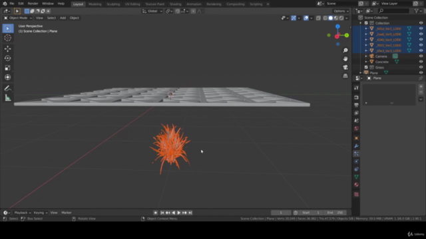Screen dimensions: 426x239
Task: Remove particle slot with minus button
Action: pyautogui.click(x=421, y=92)
